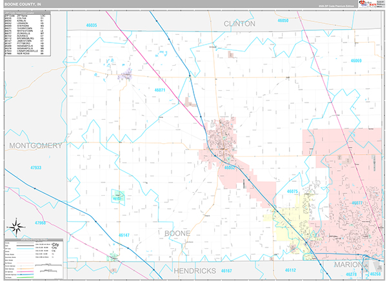Select ZIP code label 46102 on map
The width and height of the screenshot is (387, 281).
pos(118,199)
